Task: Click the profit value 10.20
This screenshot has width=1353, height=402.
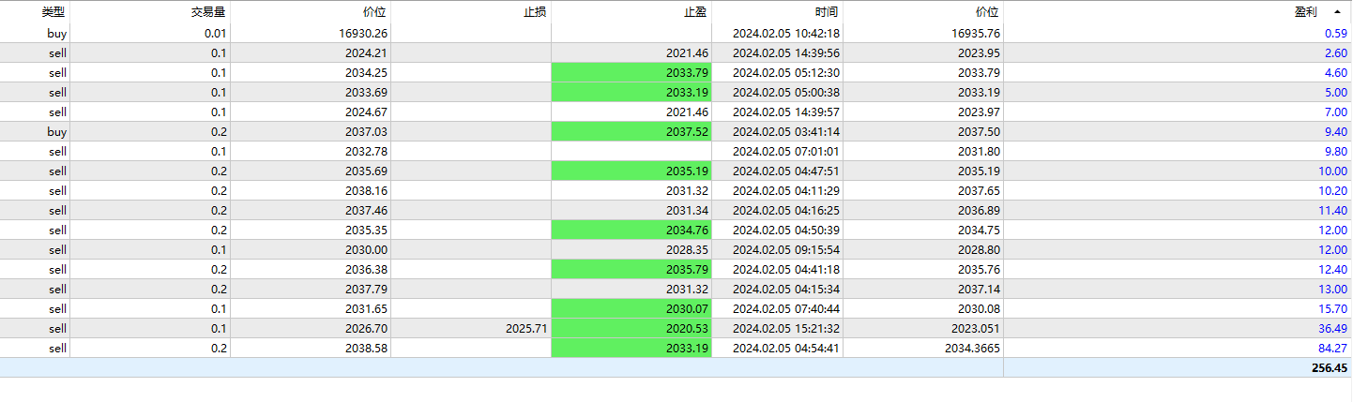Action: pyautogui.click(x=1333, y=190)
